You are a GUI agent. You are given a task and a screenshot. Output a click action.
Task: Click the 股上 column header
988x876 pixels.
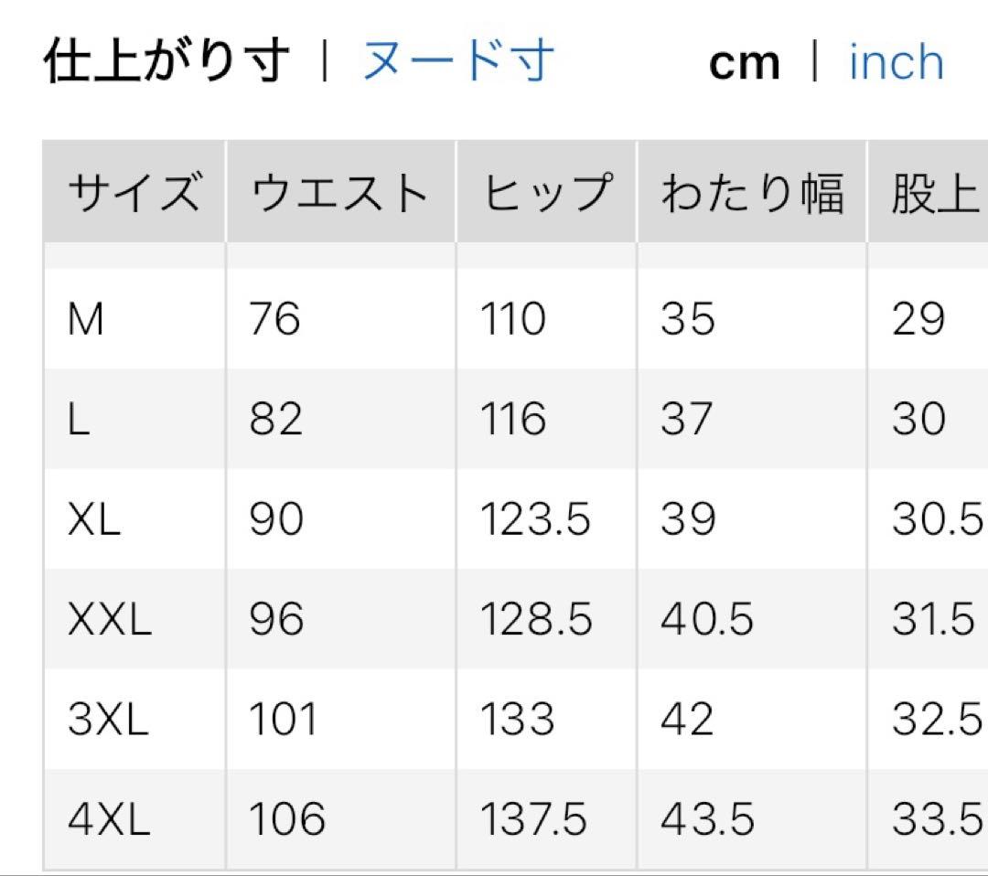pos(935,193)
